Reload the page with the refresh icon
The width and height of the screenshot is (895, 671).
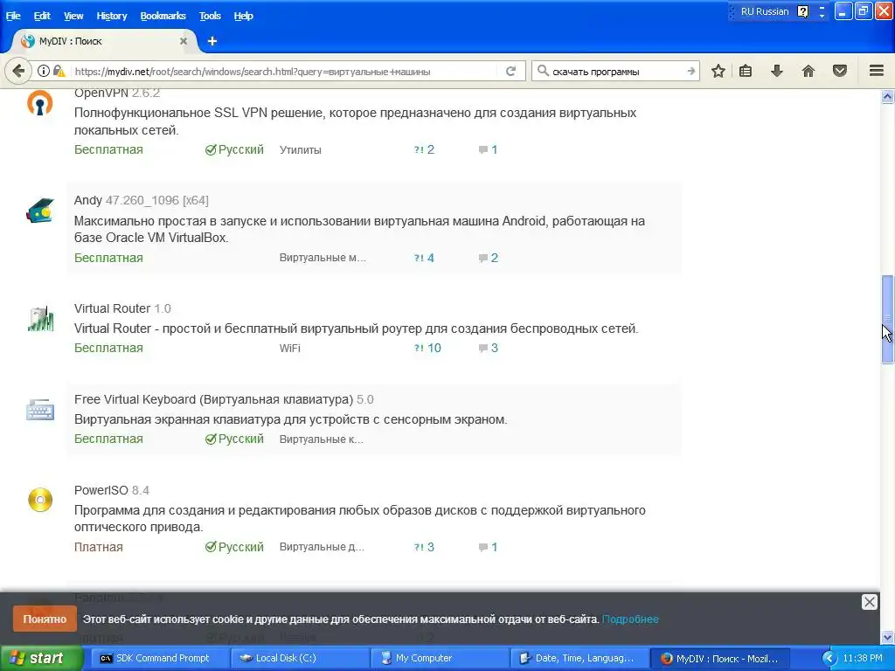[x=510, y=71]
